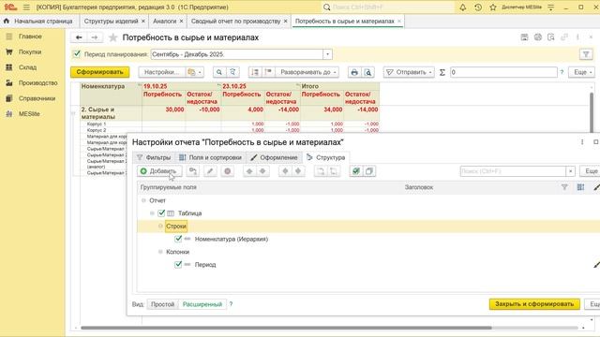600x337 pixels.
Task: Click the sum value input field
Action: click(x=503, y=72)
